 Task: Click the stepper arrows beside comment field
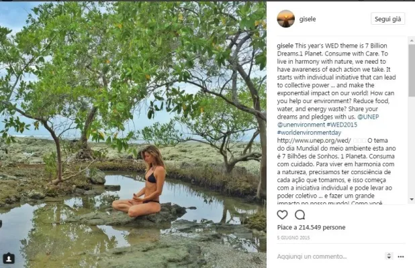(389, 256)
